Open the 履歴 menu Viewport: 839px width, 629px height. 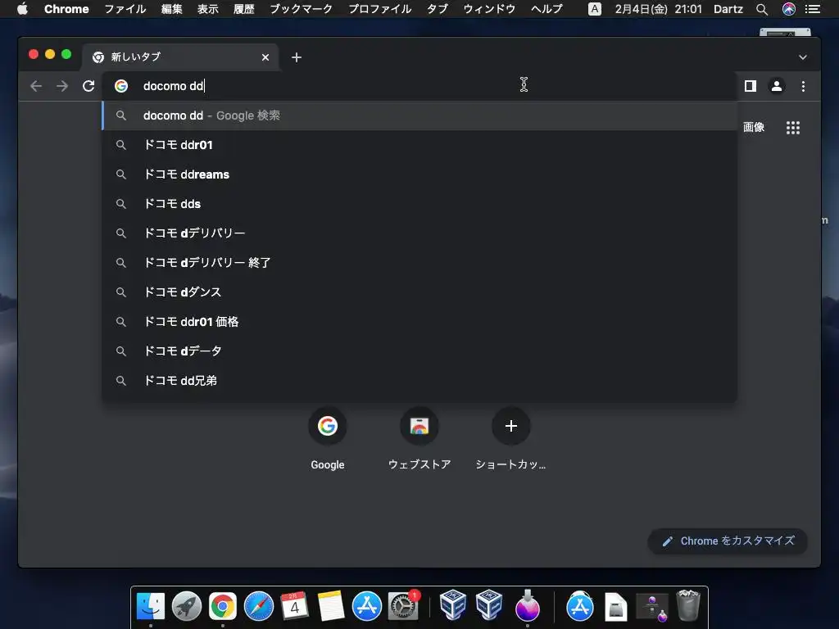pos(244,9)
